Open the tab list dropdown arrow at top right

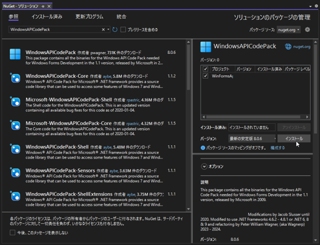click(311, 6)
